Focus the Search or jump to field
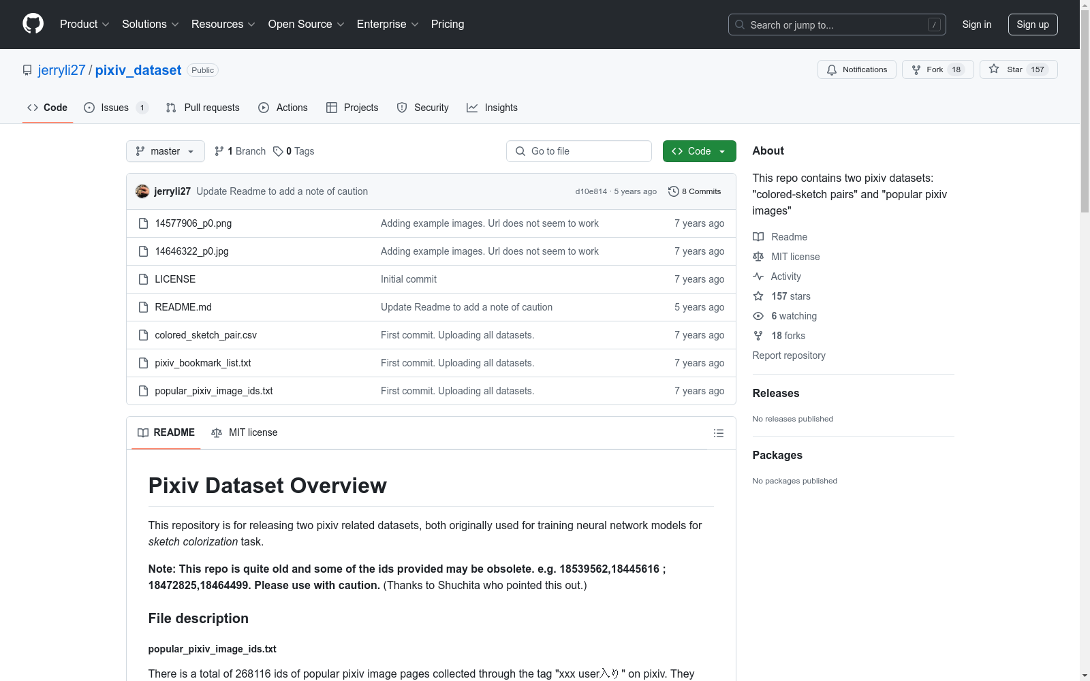Viewport: 1090px width, 681px height. tap(837, 25)
